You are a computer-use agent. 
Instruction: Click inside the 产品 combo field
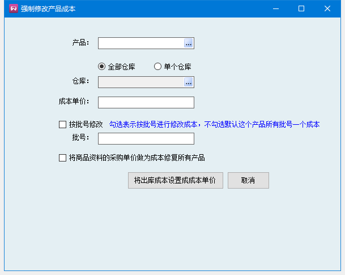140,43
